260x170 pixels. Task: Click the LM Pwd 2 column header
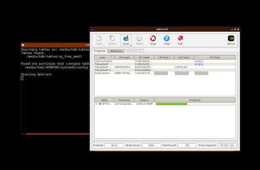pos(184,57)
